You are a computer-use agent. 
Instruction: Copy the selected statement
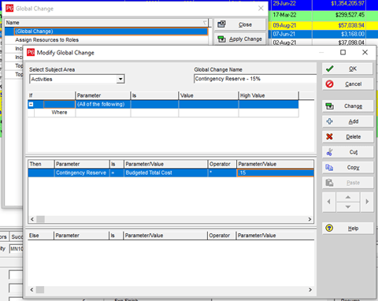[347, 167]
